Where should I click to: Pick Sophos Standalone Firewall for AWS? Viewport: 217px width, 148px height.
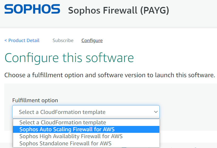tap(65, 143)
